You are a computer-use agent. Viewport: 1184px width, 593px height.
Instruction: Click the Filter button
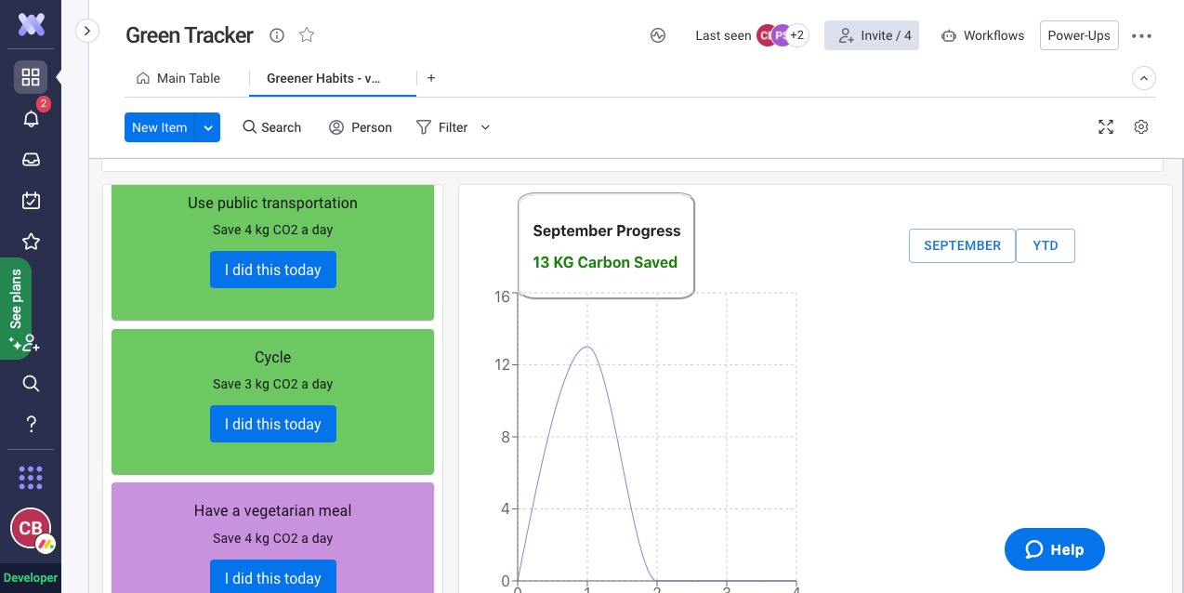pyautogui.click(x=442, y=127)
